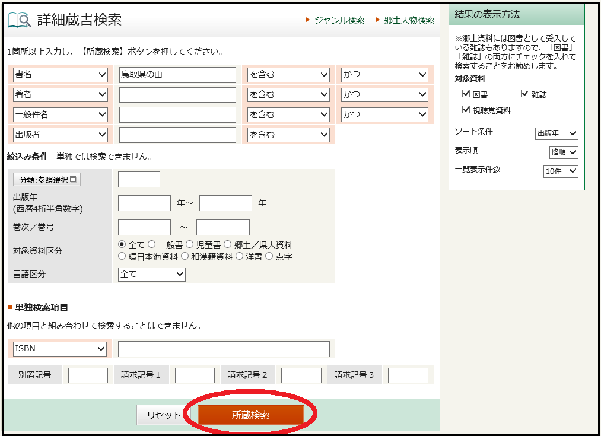601x436 pixels.
Task: Uncheck the 雑誌 checkbox
Action: point(525,94)
